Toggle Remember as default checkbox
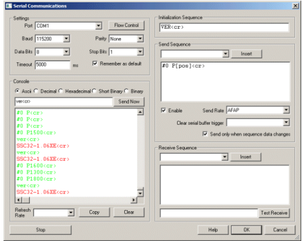The width and height of the screenshot is (303, 241). [95, 64]
